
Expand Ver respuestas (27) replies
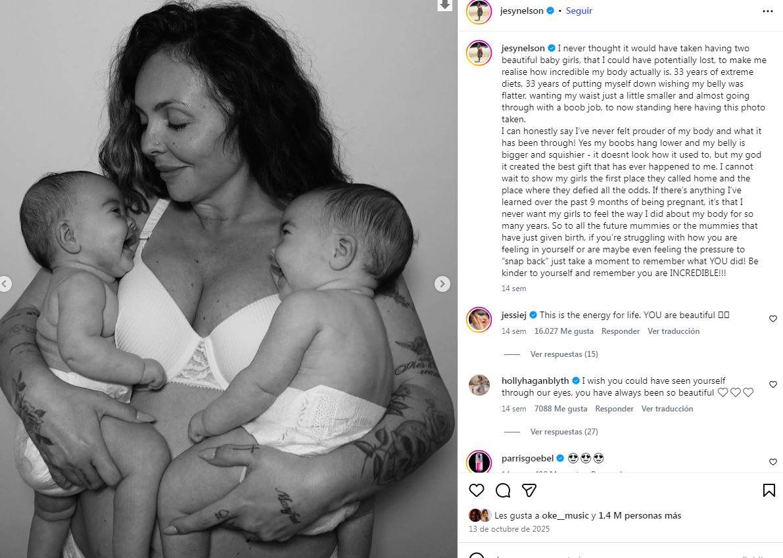[x=564, y=431]
